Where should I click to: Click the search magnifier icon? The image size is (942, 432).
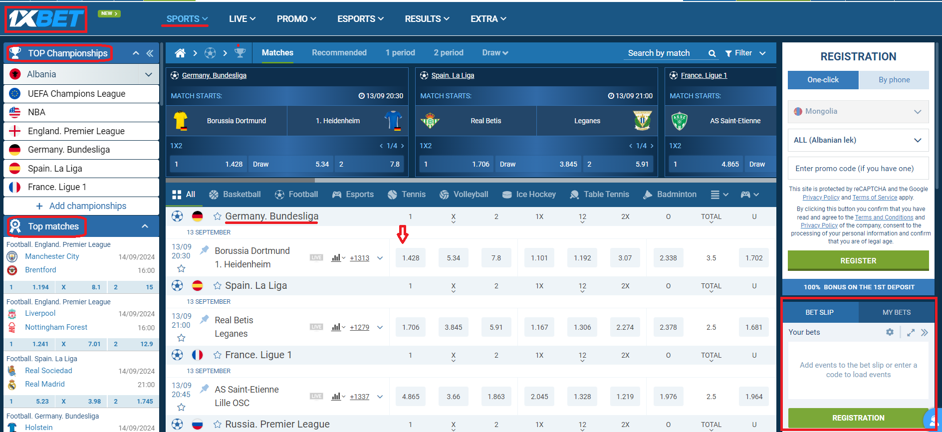click(712, 53)
